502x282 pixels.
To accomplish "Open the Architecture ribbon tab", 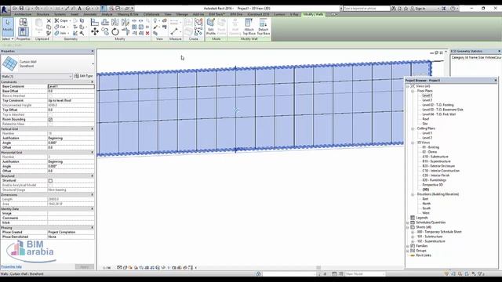I will coord(23,14).
